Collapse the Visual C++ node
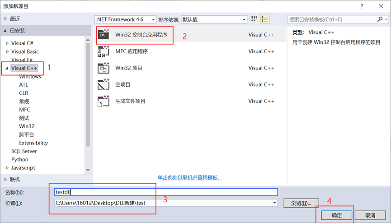Screen dimensions: 391x223 tap(7, 68)
